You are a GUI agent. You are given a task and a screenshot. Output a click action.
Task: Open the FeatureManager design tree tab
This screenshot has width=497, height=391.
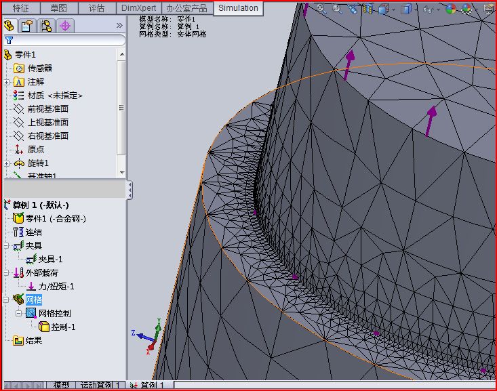[x=9, y=26]
